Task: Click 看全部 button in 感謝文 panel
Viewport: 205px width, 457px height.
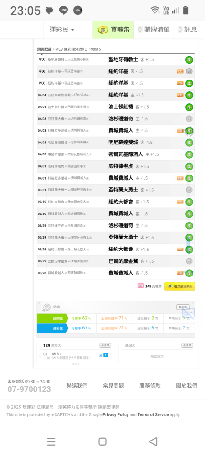Action: 187,345
